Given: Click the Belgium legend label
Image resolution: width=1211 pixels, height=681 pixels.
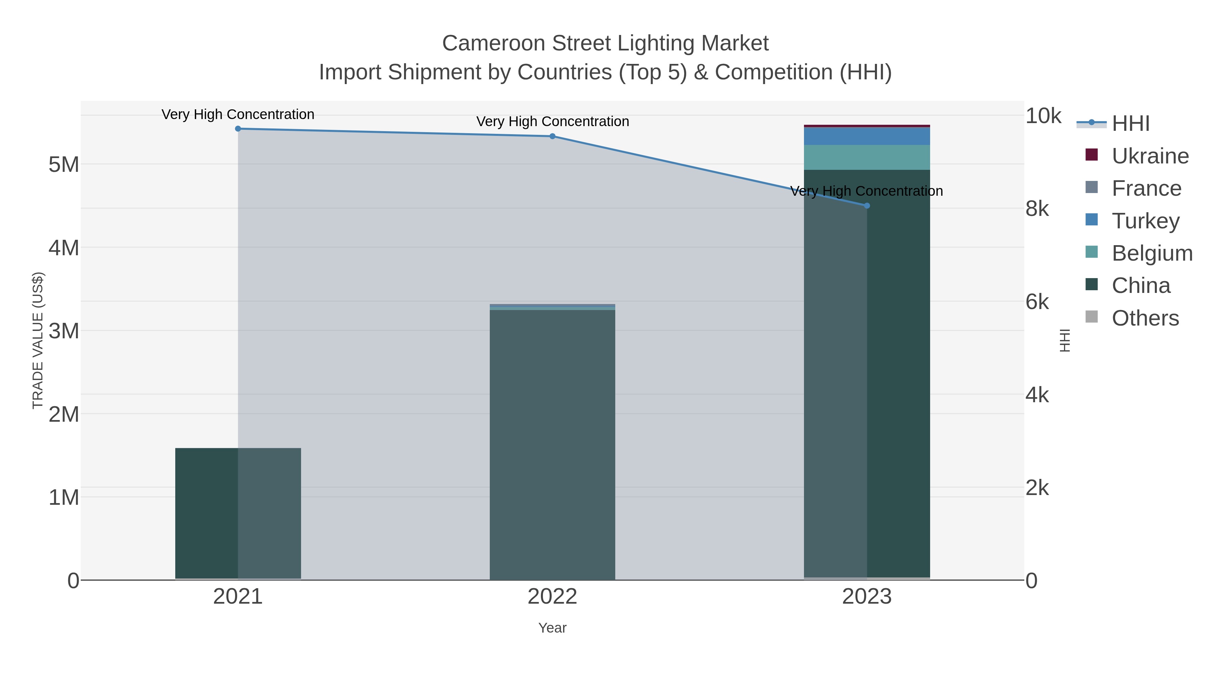Looking at the screenshot, I should tap(1152, 253).
